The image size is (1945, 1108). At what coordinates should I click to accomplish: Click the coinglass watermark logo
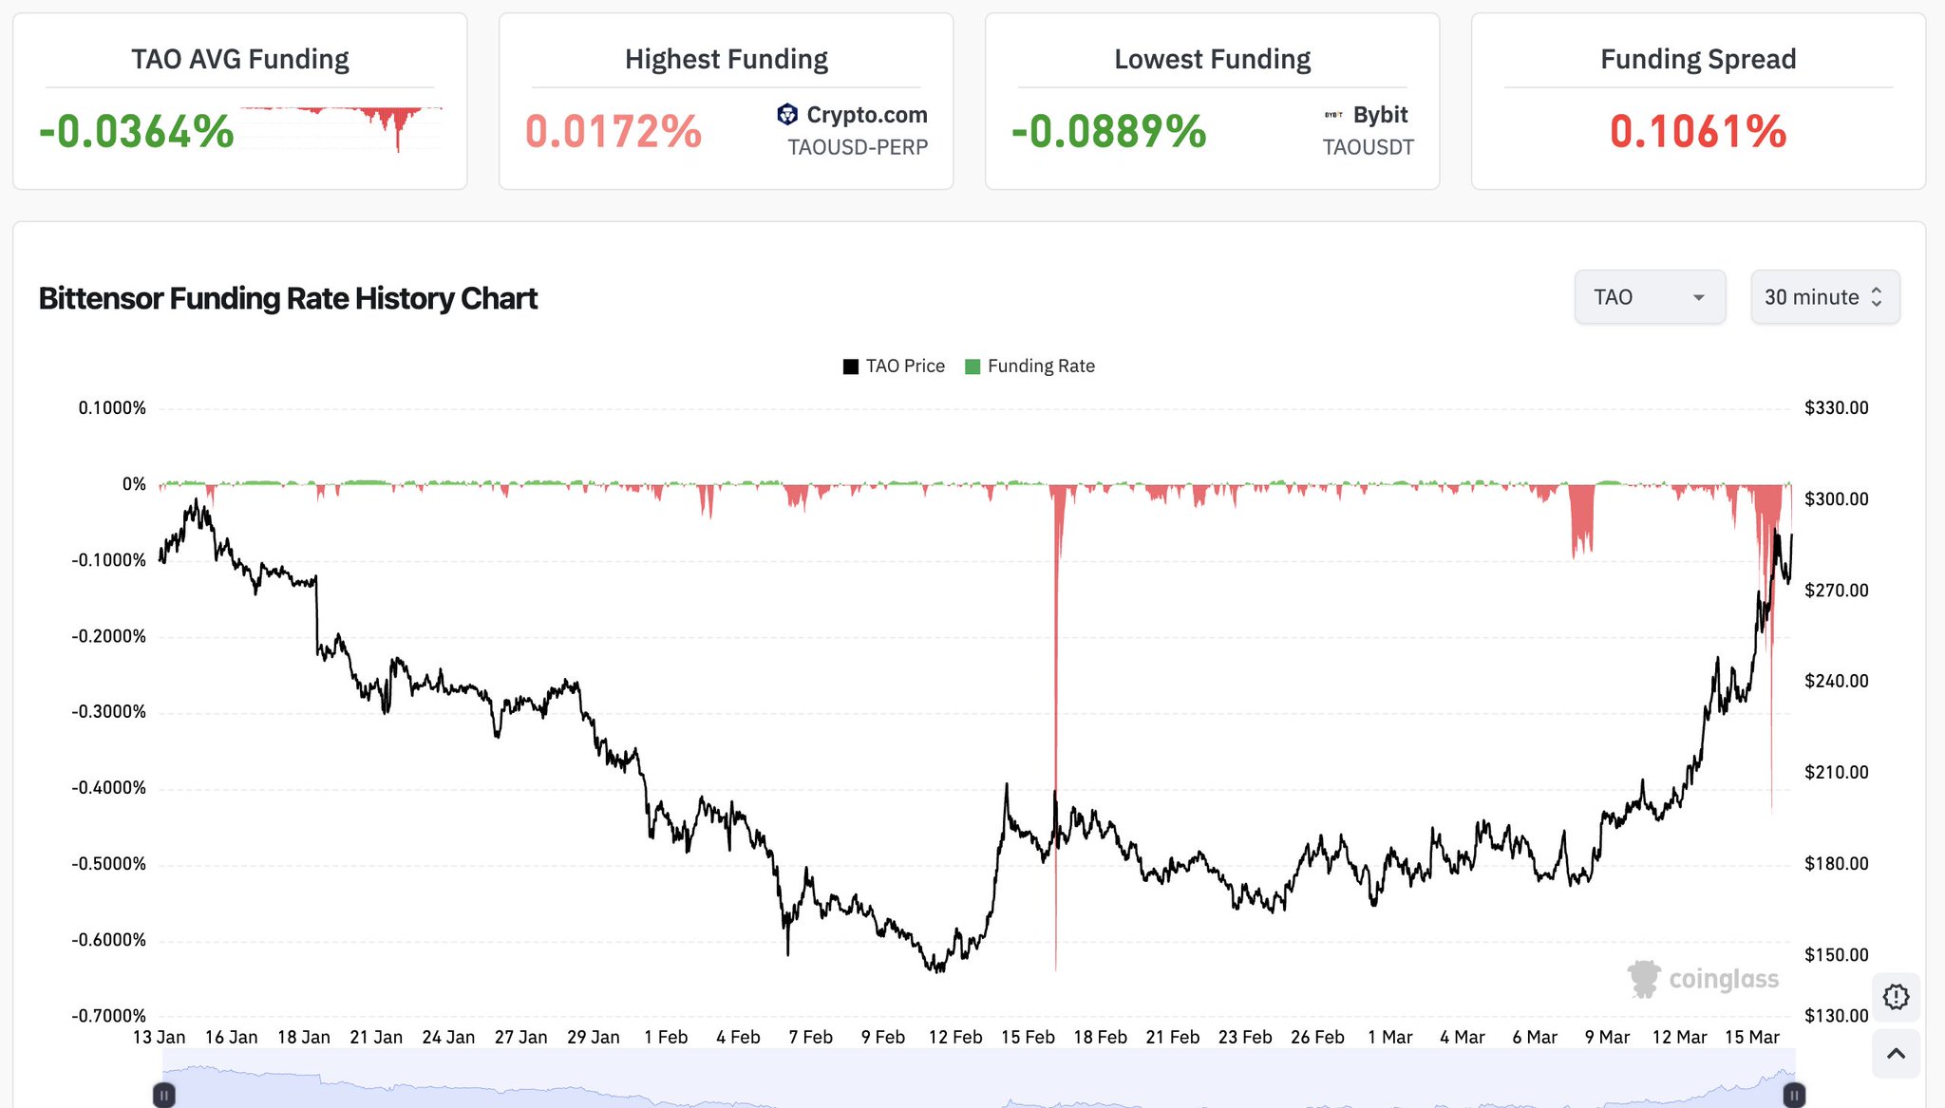click(1703, 979)
